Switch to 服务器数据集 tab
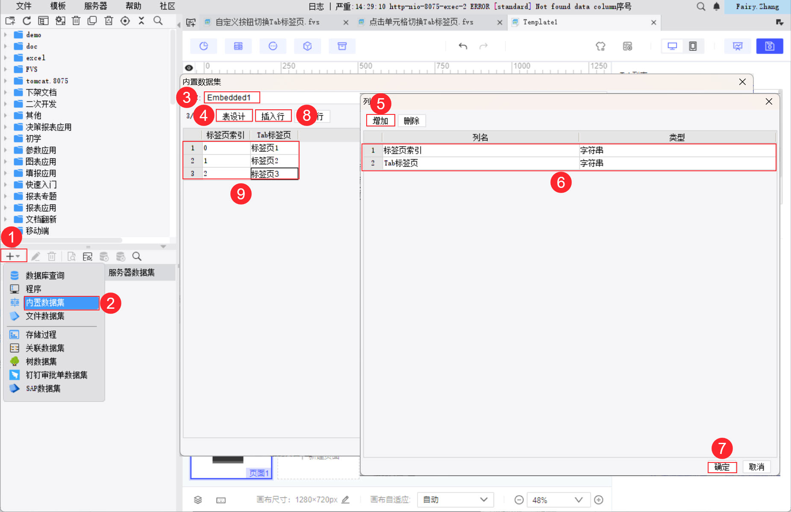791x512 pixels. (132, 272)
